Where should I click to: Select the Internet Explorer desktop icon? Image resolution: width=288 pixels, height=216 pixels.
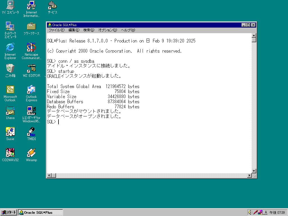(10, 51)
